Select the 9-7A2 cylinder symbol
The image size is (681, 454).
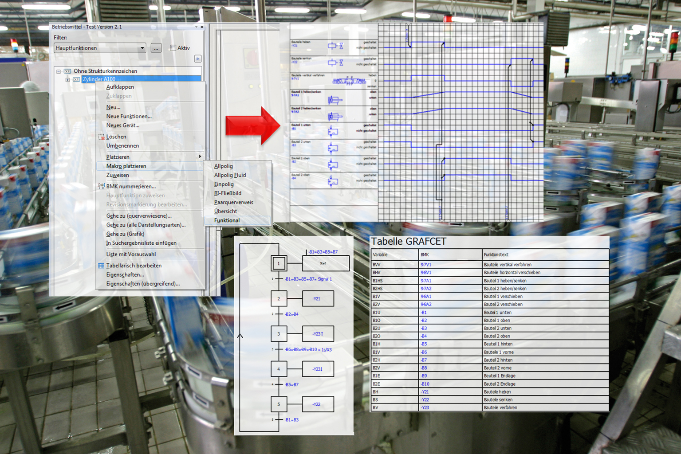[335, 117]
